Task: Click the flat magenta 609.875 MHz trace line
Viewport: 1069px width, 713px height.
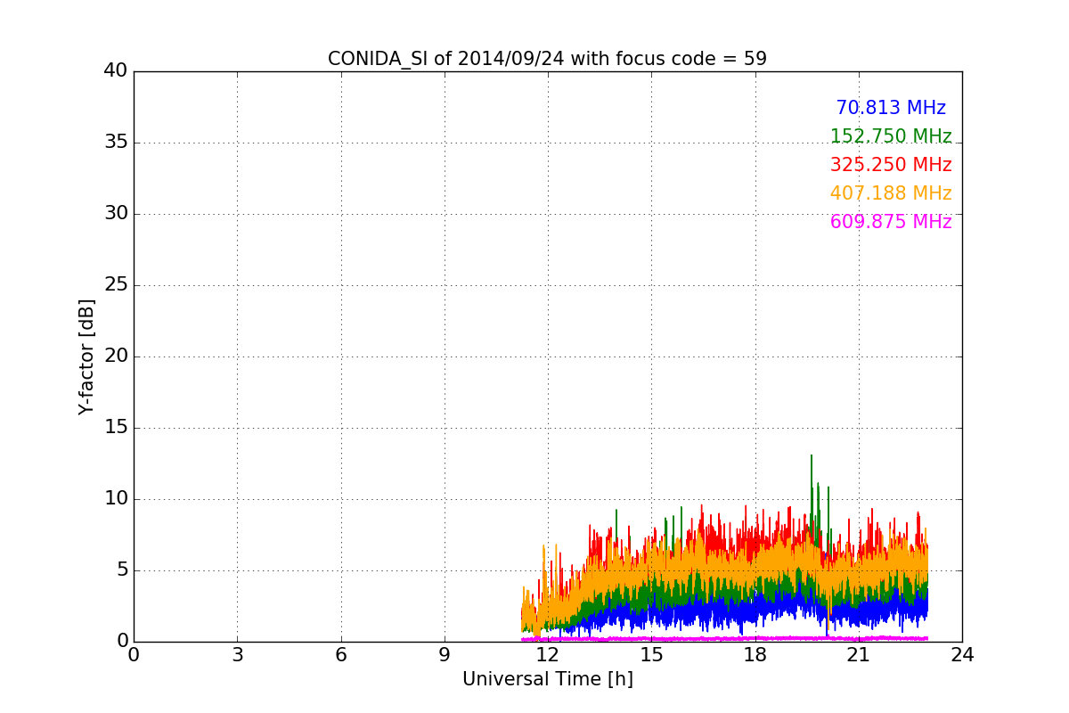Action: coord(724,638)
